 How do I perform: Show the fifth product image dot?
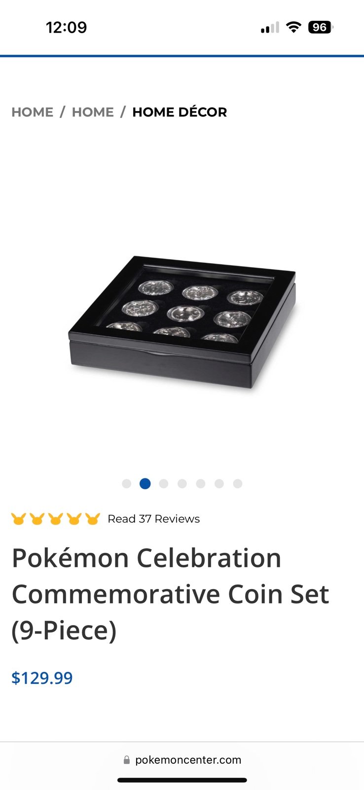point(201,484)
